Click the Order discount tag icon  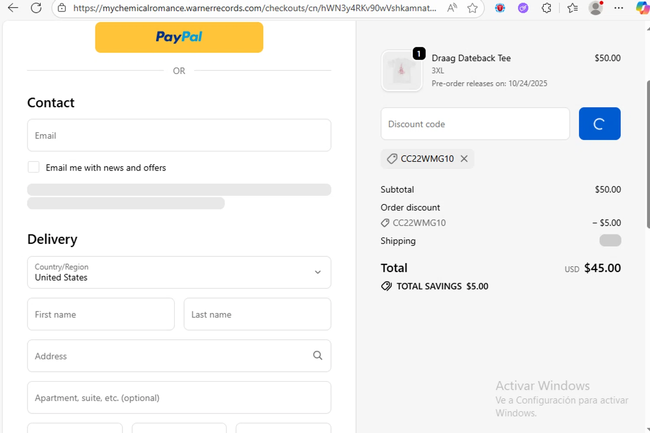[385, 223]
